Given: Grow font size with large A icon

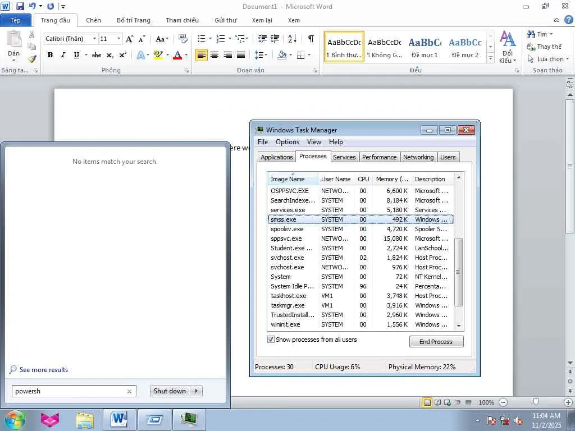Looking at the screenshot, I should pyautogui.click(x=130, y=39).
